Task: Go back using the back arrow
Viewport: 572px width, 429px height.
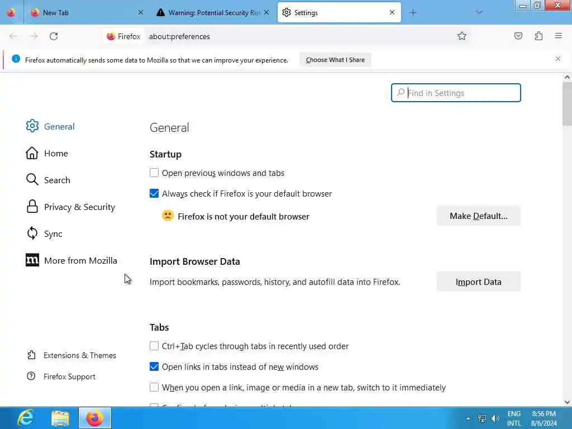Action: (x=13, y=36)
